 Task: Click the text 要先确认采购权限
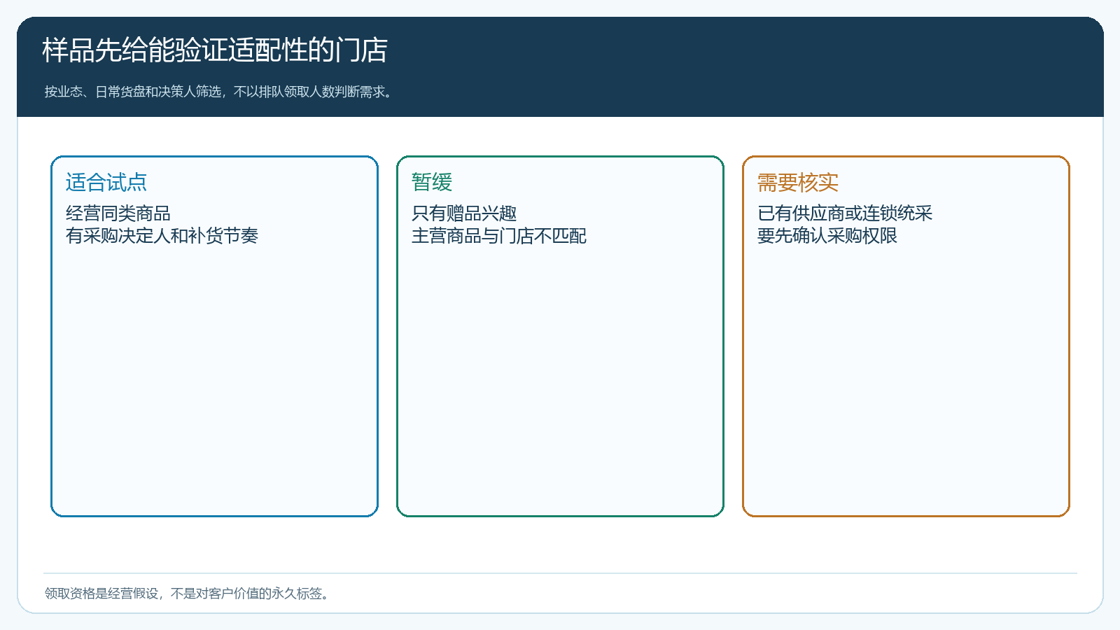(x=827, y=236)
